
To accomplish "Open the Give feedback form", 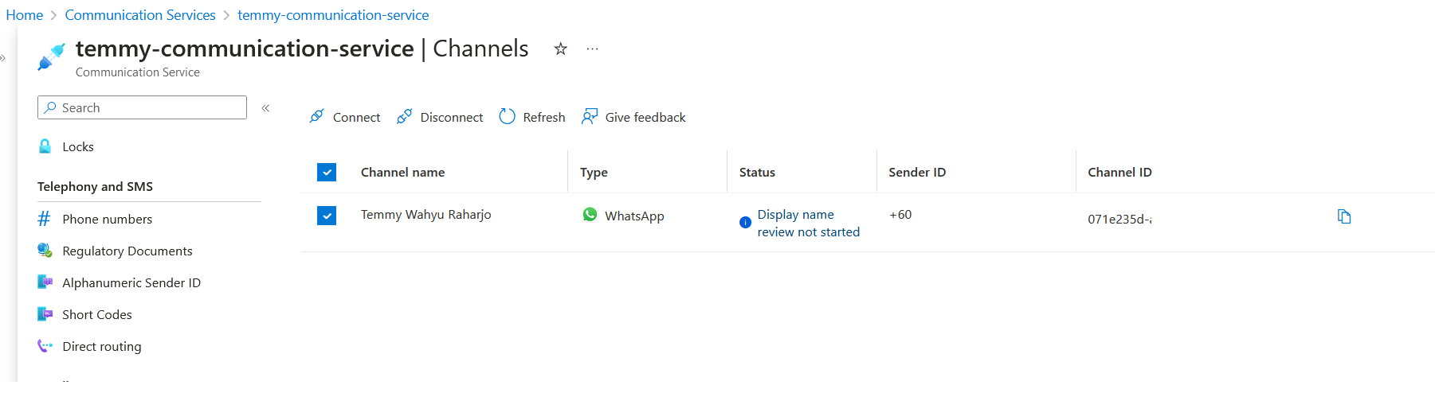I will [x=634, y=117].
